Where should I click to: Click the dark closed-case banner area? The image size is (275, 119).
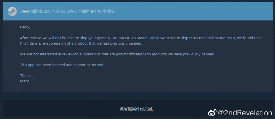click(x=105, y=109)
